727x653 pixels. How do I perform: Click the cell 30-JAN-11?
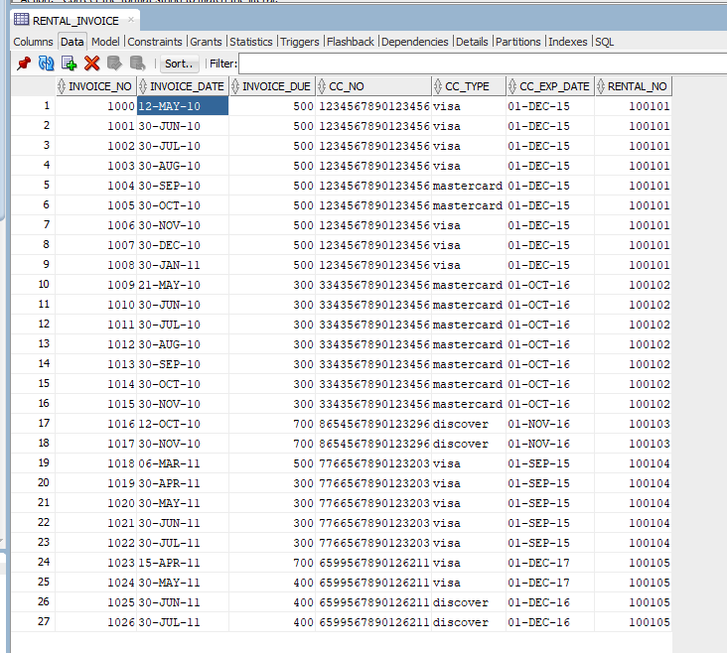click(x=183, y=265)
